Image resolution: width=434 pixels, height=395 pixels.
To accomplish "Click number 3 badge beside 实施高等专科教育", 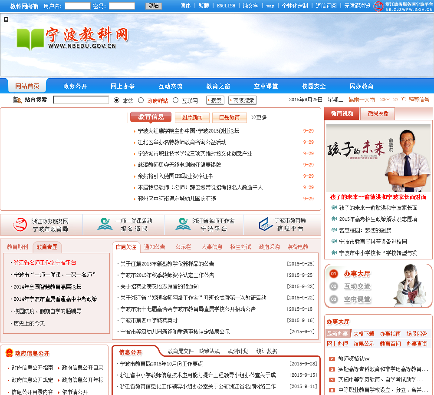I will pyautogui.click(x=332, y=369).
